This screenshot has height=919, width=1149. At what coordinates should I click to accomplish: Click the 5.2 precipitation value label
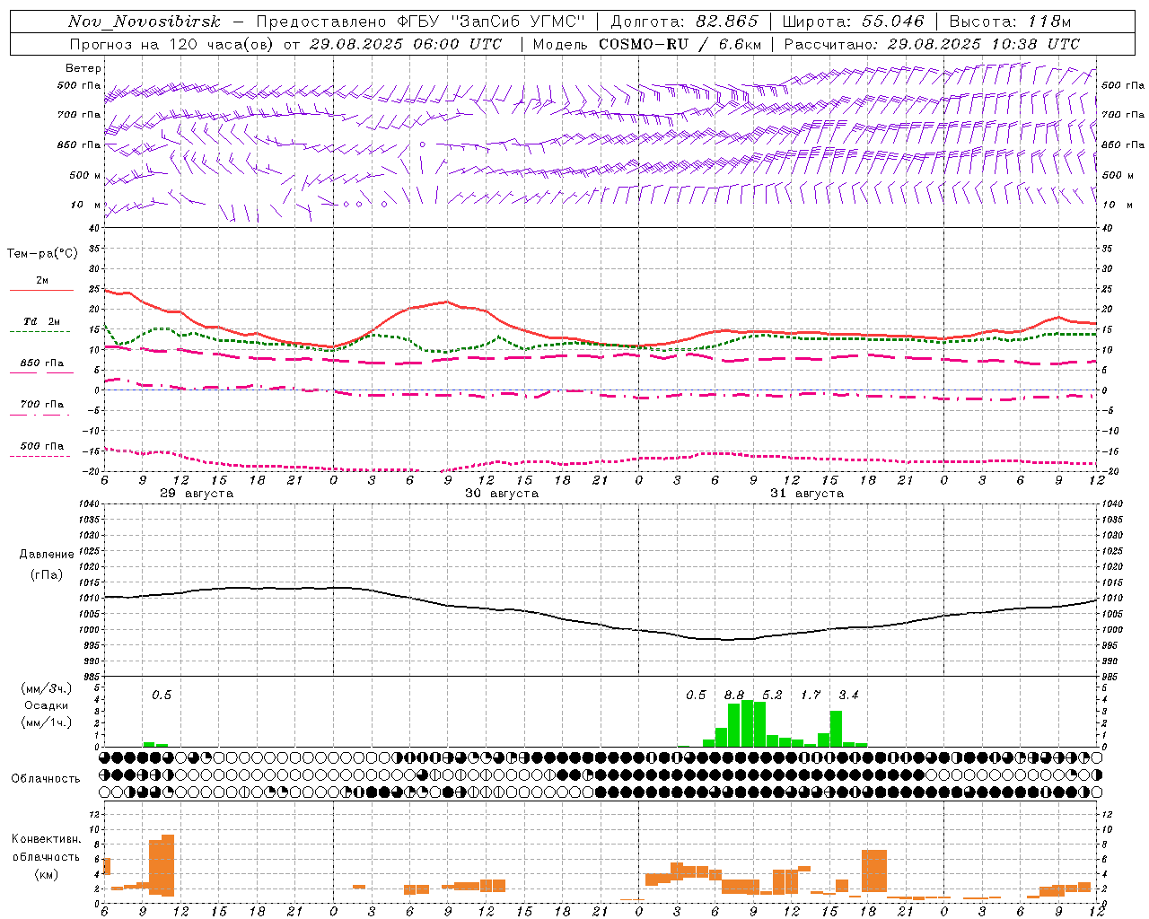click(772, 695)
